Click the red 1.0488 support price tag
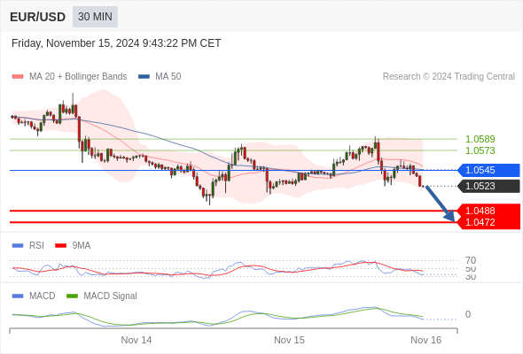 (488, 211)
